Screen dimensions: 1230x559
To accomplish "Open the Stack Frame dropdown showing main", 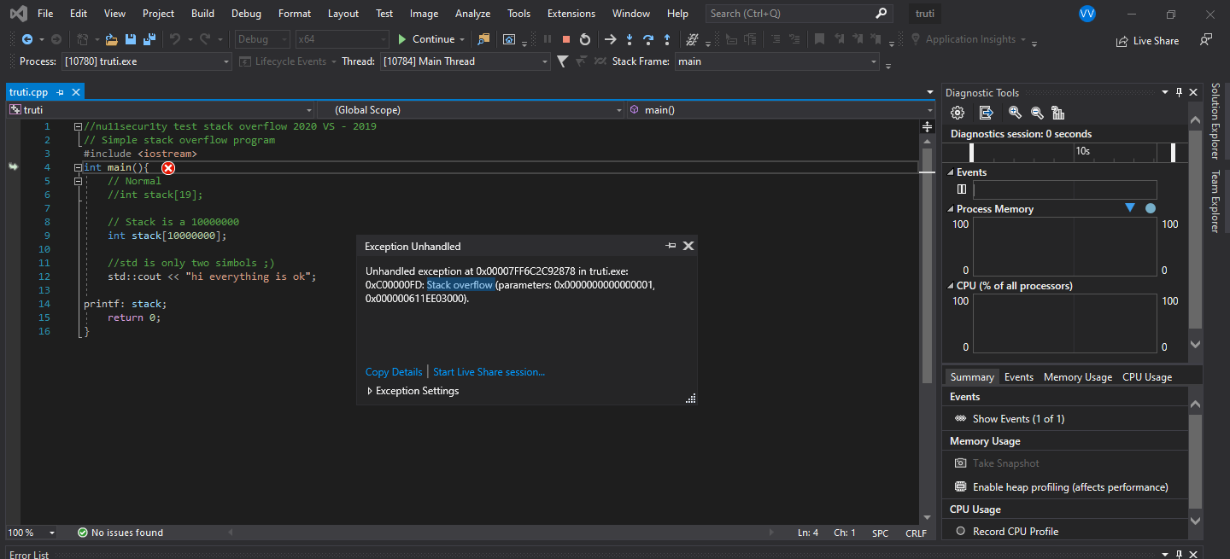I will (x=872, y=61).
